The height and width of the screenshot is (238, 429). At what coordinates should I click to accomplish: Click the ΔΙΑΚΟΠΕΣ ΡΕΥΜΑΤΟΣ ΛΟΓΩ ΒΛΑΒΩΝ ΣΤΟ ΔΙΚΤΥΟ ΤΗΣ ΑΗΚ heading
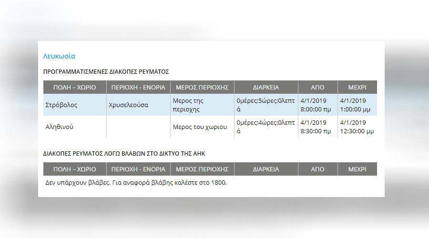(x=124, y=154)
